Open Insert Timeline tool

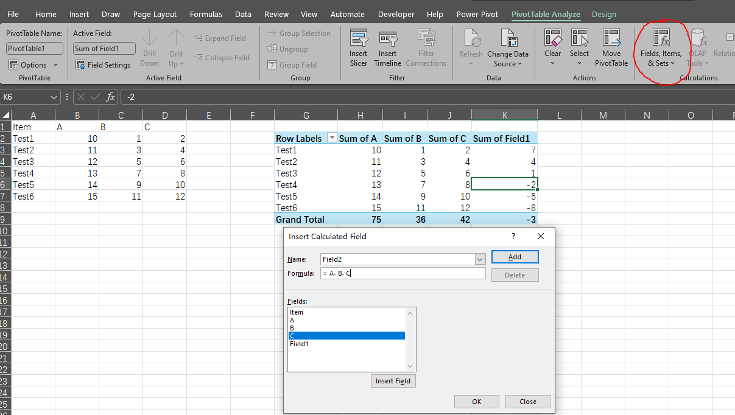[388, 47]
